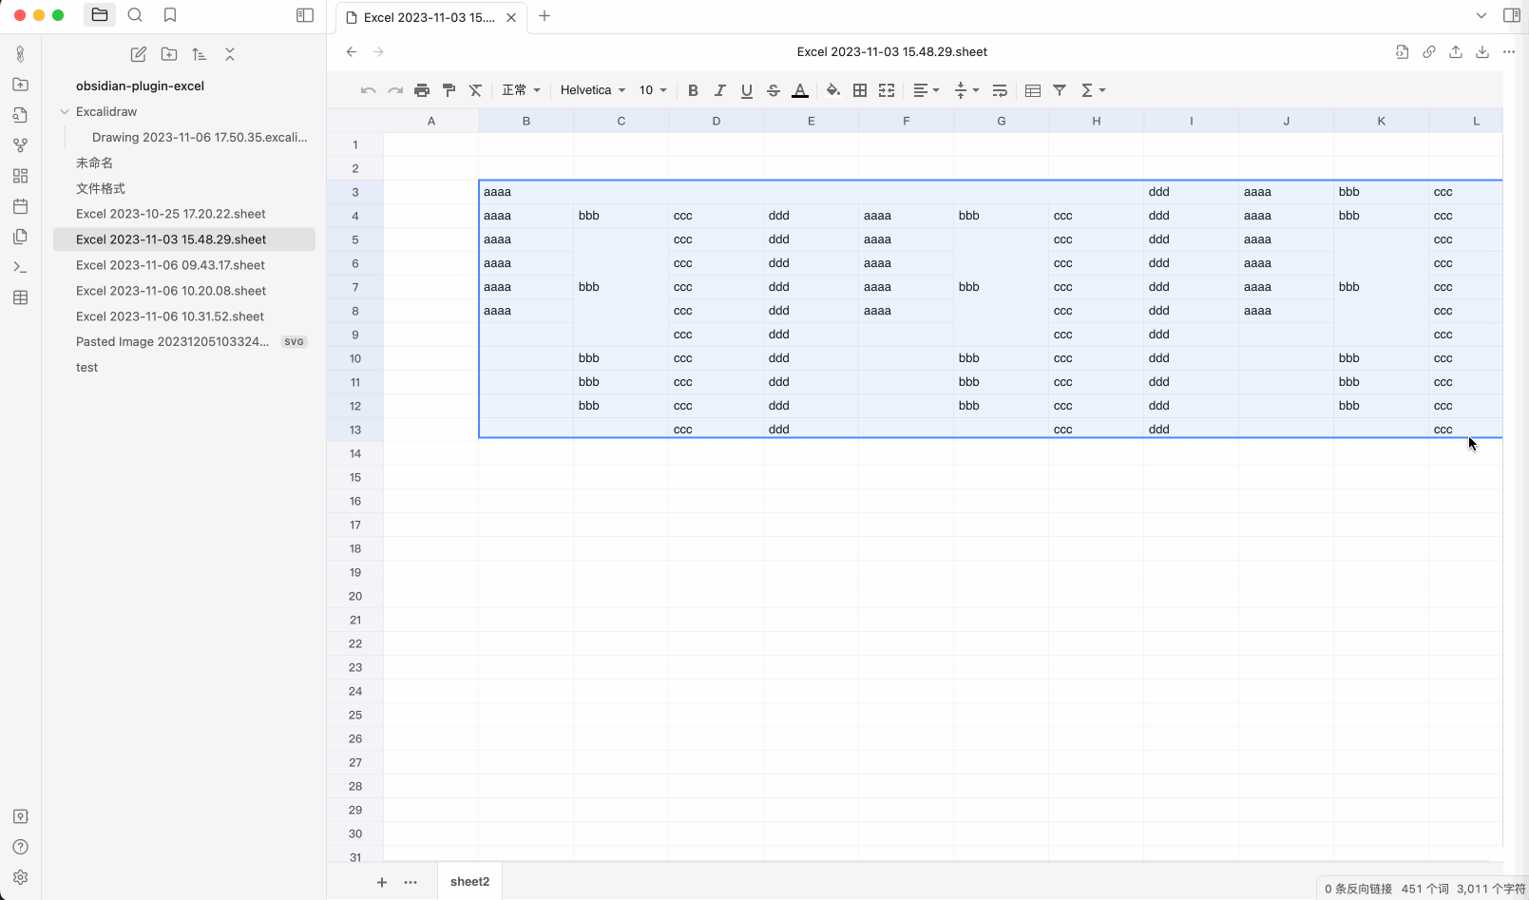Change the file sort order
The width and height of the screenshot is (1529, 900).
(x=200, y=54)
